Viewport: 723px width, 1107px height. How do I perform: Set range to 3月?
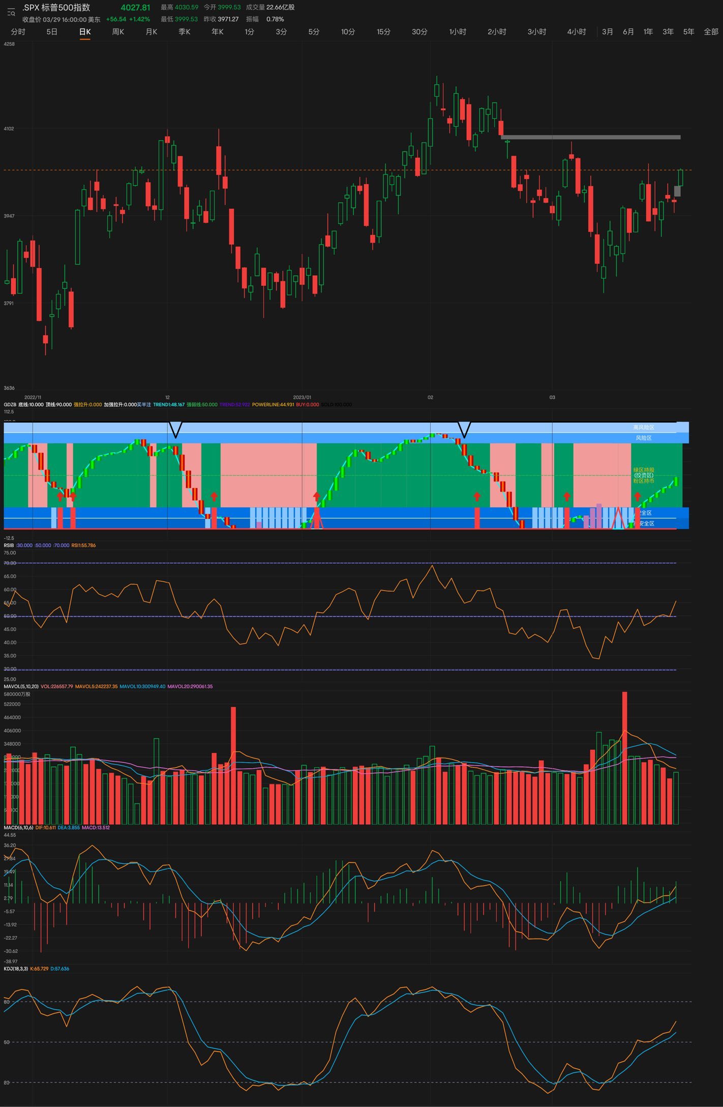pyautogui.click(x=608, y=32)
